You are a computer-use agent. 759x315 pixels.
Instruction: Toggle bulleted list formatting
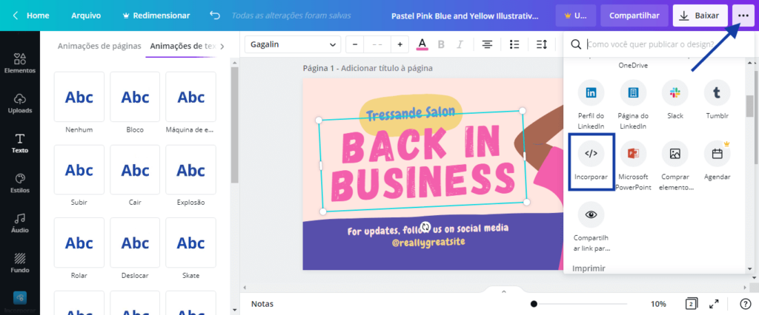pos(514,44)
